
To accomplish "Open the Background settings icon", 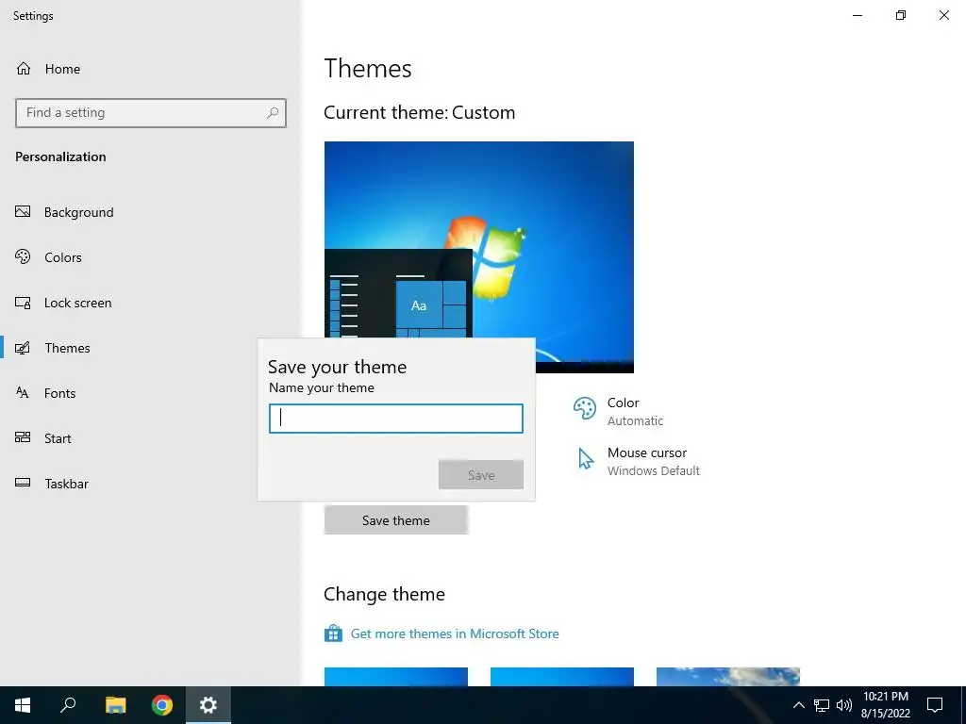I will (x=23, y=212).
